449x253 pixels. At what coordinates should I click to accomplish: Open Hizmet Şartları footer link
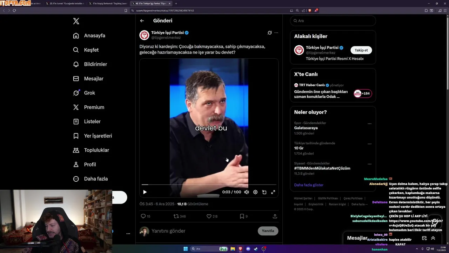(303, 199)
